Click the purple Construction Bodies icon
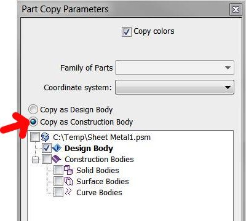 pos(57,159)
